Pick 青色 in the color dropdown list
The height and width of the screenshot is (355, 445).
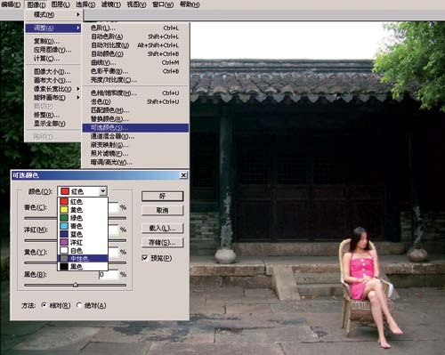point(83,226)
